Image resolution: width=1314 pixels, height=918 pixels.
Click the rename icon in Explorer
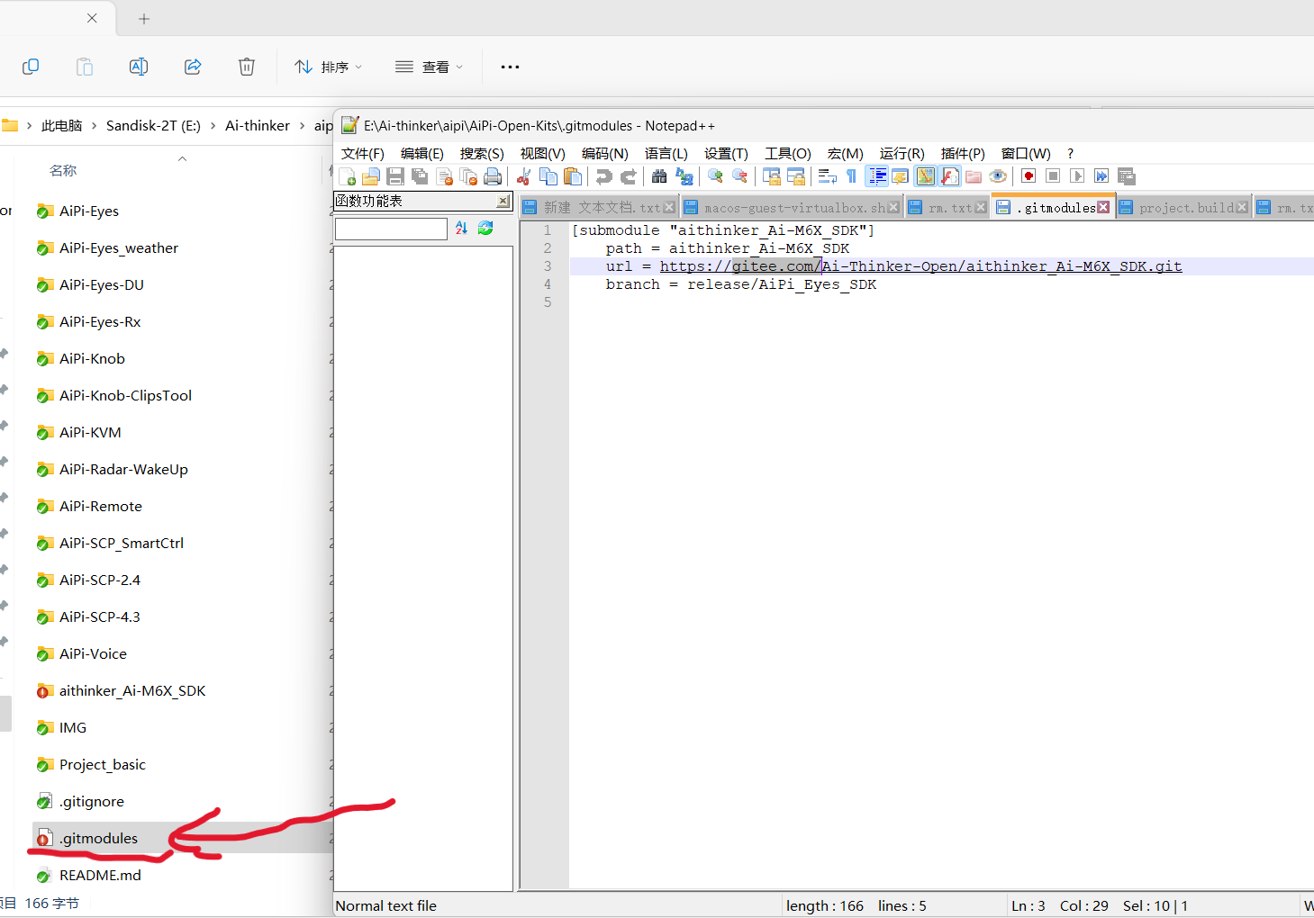click(x=139, y=67)
